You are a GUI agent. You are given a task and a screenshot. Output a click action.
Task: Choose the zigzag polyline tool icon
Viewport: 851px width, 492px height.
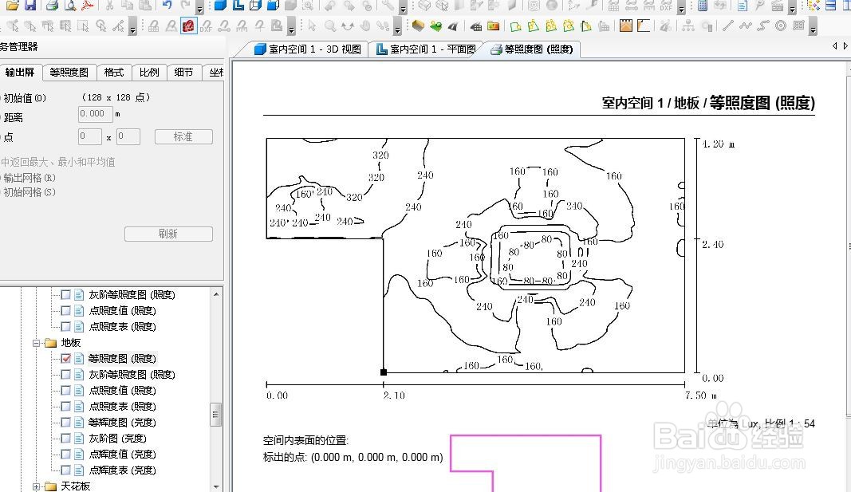[746, 26]
